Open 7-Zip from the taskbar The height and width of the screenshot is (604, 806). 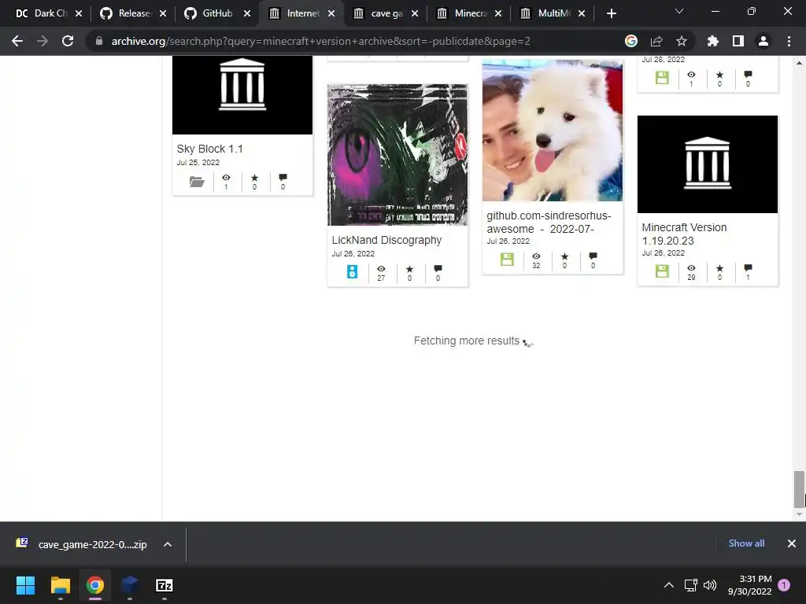pyautogui.click(x=165, y=585)
